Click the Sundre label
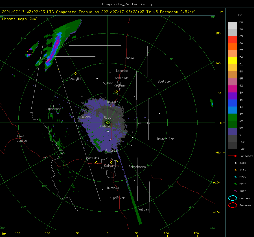Image resolution: width=254 pixels, height=237 pixels. (x=86, y=117)
